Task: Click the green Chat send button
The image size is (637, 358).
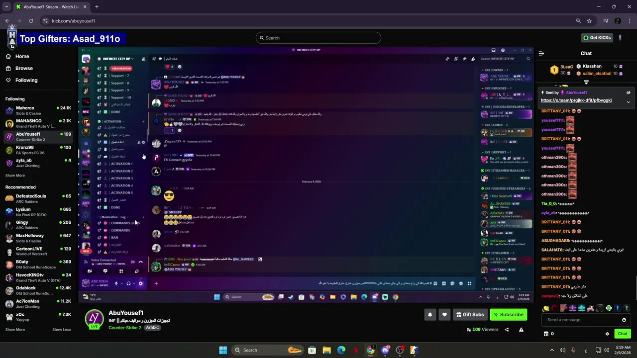Action: [622, 334]
